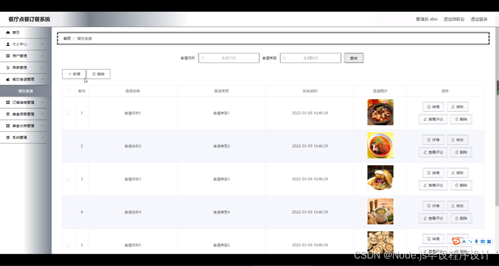This screenshot has height=266, width=499.
Task: Open 查看评论 for 食谱名称4
Action: tap(433, 218)
